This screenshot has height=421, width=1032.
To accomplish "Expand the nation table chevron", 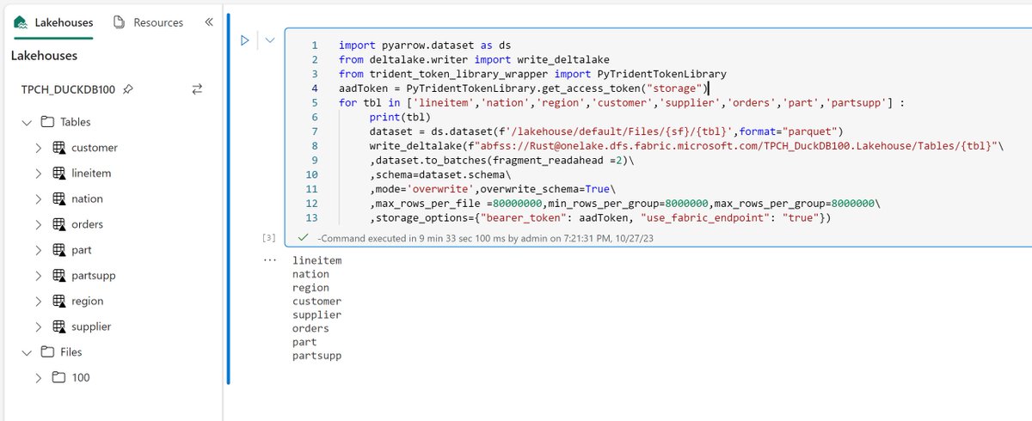I will pos(39,198).
